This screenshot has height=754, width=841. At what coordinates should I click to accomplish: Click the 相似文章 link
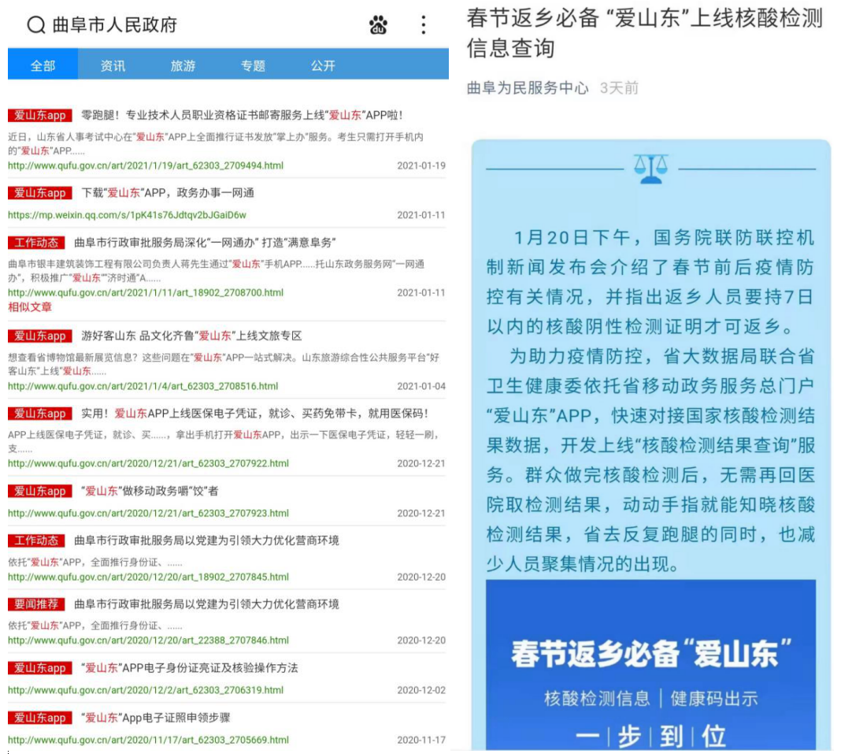tap(30, 307)
